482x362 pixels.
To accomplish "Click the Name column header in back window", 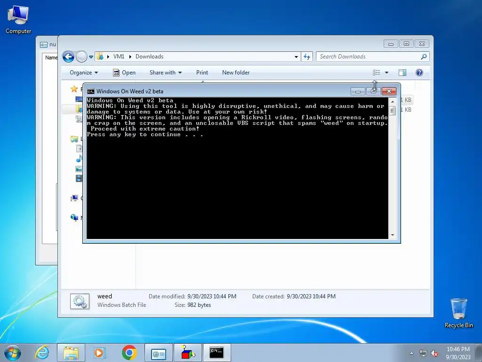I will tap(51, 58).
